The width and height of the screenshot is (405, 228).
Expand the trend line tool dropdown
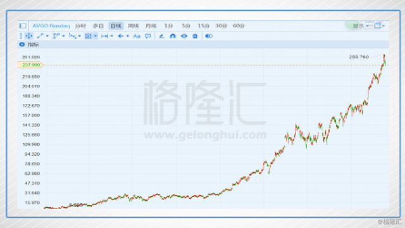(x=47, y=36)
